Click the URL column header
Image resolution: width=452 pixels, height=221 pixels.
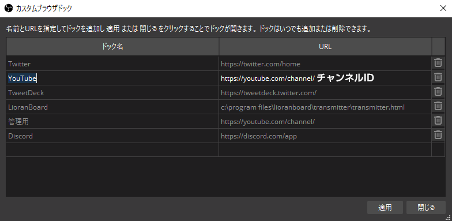(325, 46)
